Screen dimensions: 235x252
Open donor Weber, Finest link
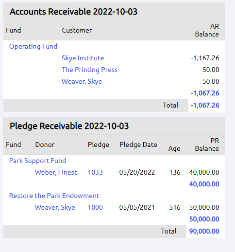tap(56, 173)
